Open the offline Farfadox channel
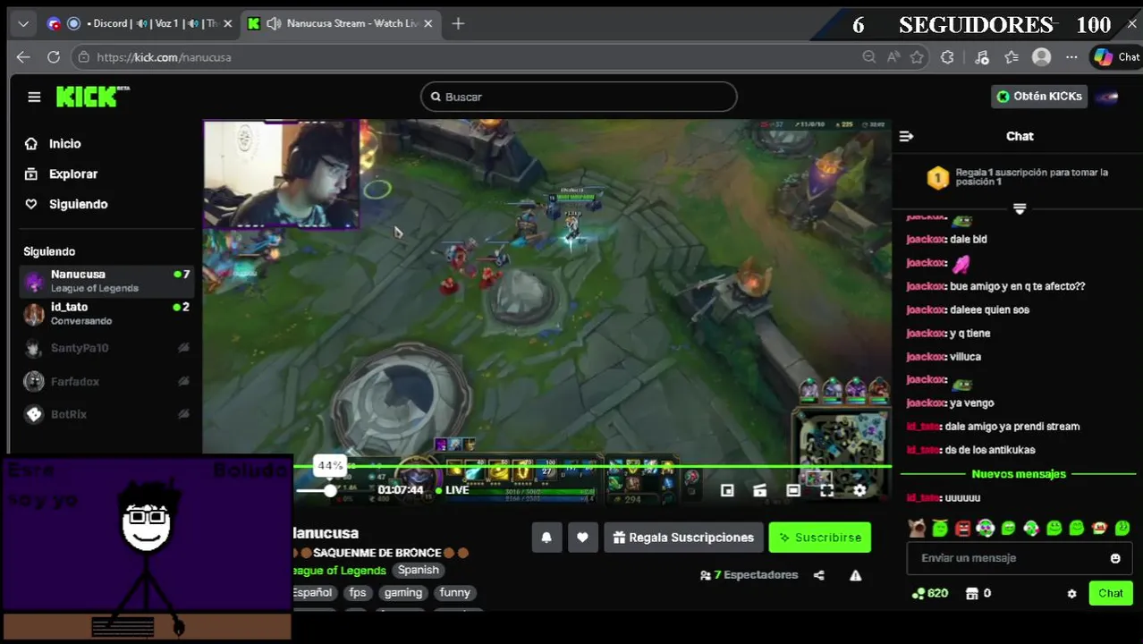Image resolution: width=1143 pixels, height=644 pixels. click(107, 382)
